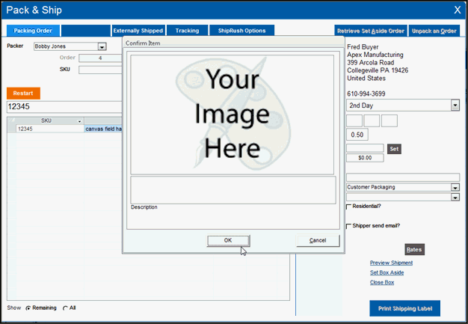
Task: Click OK in the Confirm Item dialog
Action: 228,240
